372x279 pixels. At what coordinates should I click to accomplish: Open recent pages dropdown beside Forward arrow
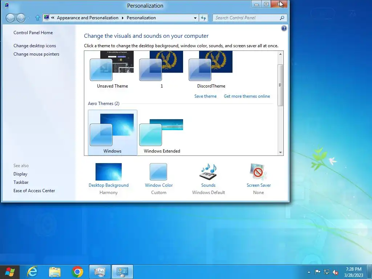[x=28, y=18]
